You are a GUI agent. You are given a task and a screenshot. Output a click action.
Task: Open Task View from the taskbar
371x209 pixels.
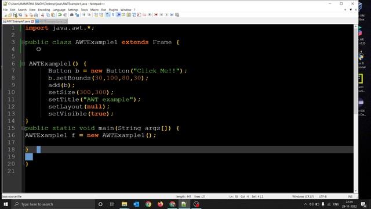click(x=112, y=204)
